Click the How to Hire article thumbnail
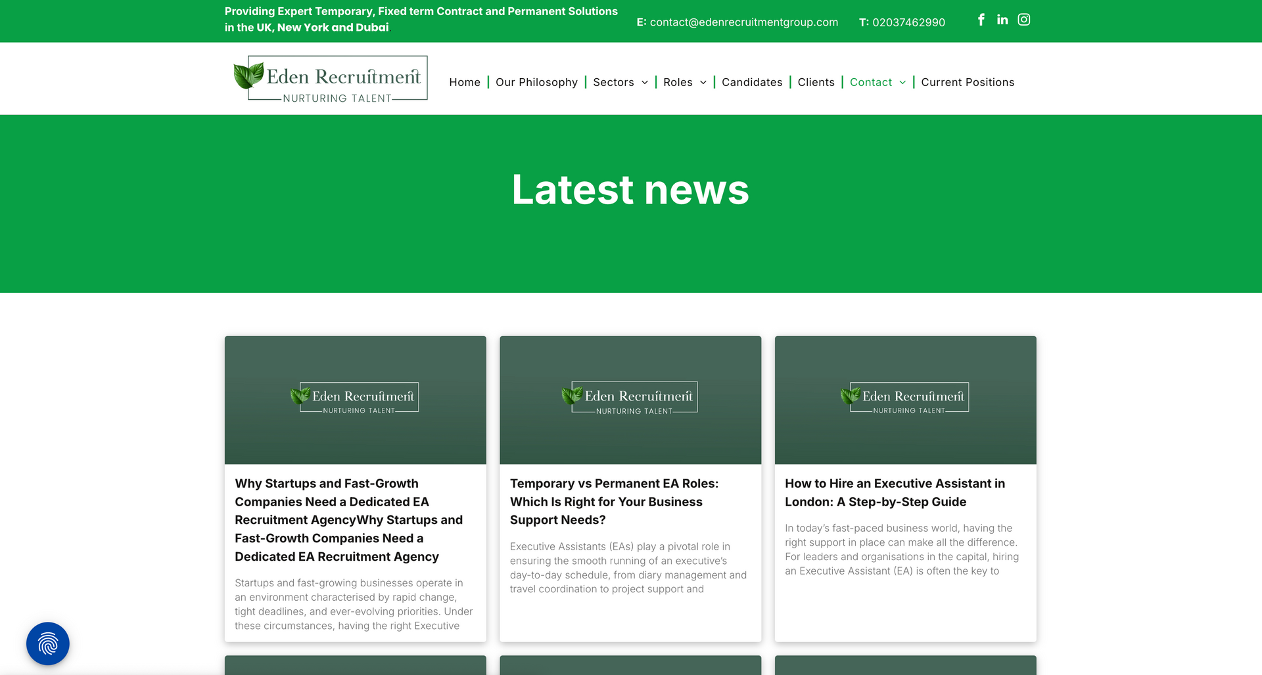The image size is (1262, 675). coord(906,401)
